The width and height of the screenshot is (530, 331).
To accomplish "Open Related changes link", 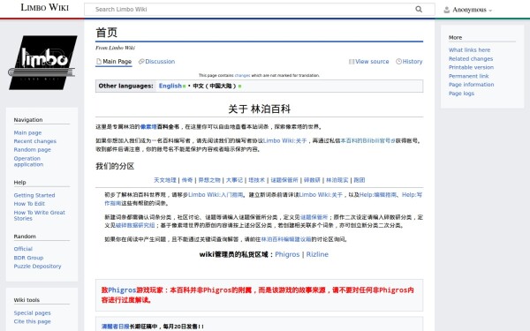I will coord(471,59).
